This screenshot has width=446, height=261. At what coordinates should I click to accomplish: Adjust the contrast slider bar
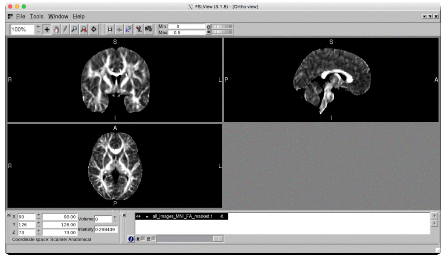pos(223,32)
